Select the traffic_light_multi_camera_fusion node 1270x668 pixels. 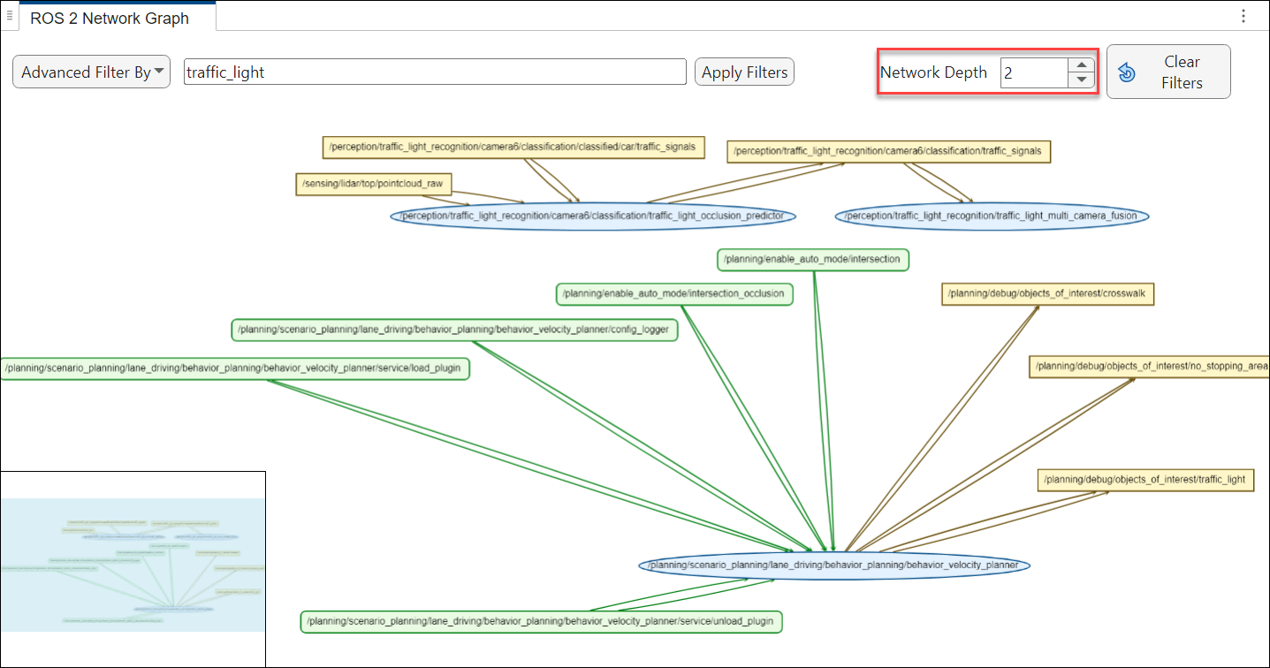pyautogui.click(x=992, y=216)
